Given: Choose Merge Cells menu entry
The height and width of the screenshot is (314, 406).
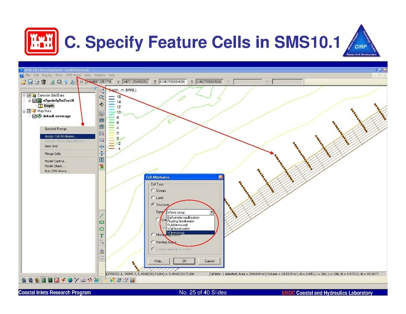Looking at the screenshot, I should click(x=67, y=154).
